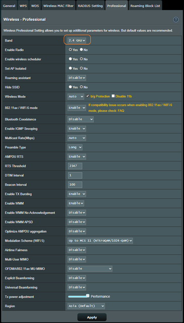Select No for Enable Radio

81,49
